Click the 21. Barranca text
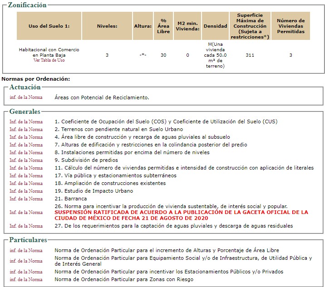325x287 pixels. pyautogui.click(x=71, y=199)
